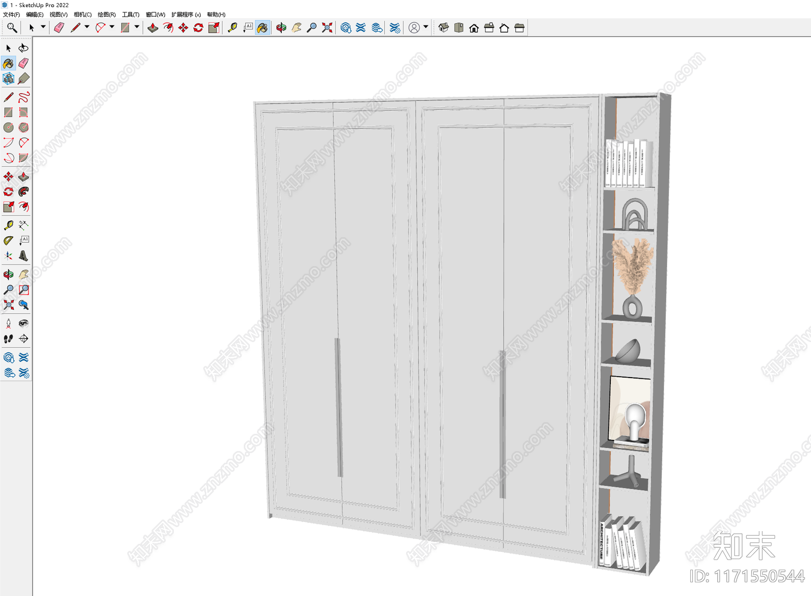Expand the Line tool dropdown arrow
The image size is (811, 596).
click(87, 27)
